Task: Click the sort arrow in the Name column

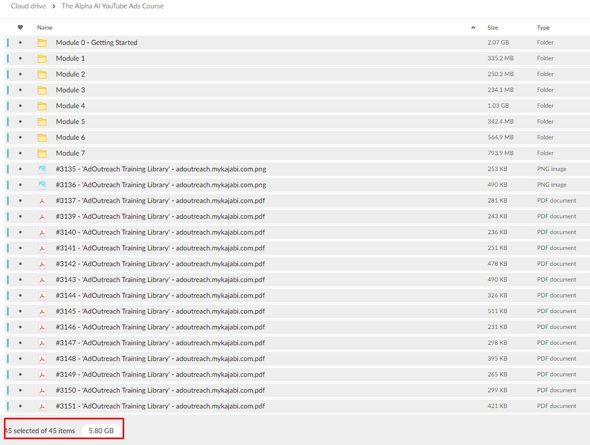Action: pyautogui.click(x=473, y=28)
